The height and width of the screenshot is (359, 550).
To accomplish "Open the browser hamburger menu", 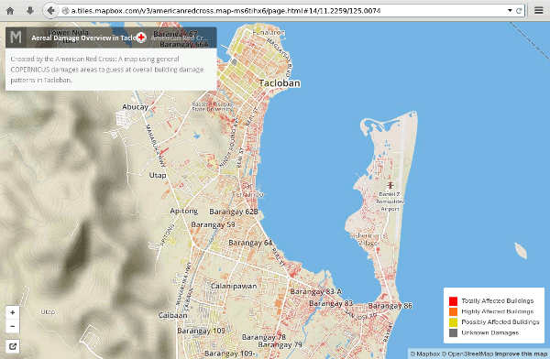I will (x=539, y=10).
